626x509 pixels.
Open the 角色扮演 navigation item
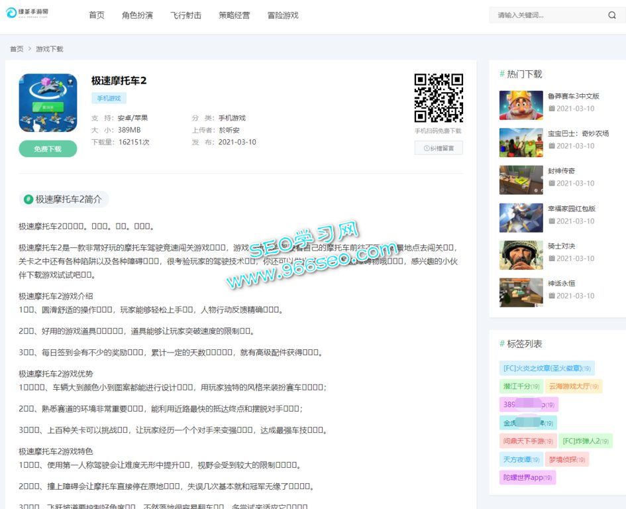pos(137,15)
